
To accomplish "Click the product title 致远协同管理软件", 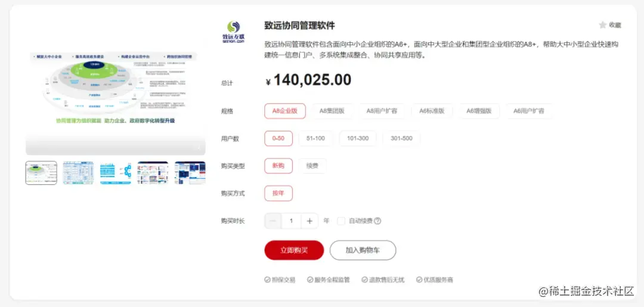I will [299, 26].
